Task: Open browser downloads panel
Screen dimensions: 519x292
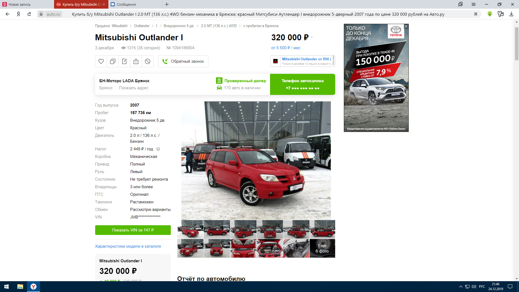Action: click(511, 14)
